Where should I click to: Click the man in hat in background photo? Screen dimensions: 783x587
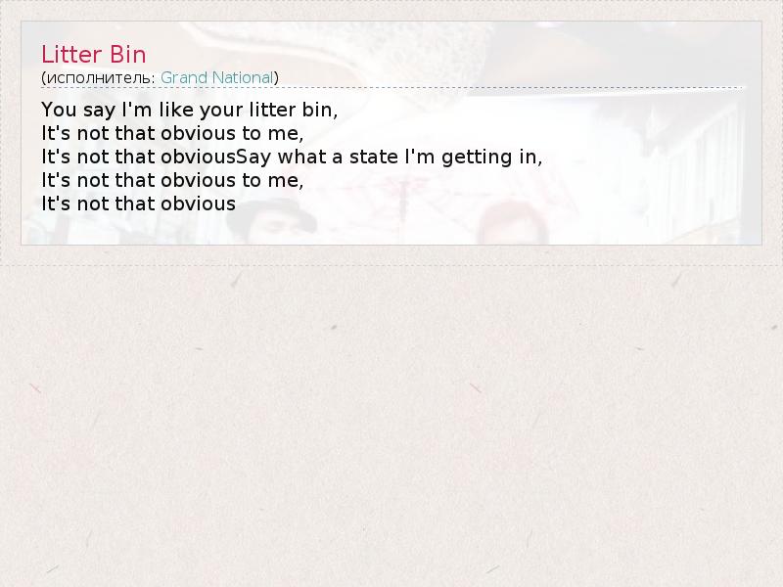(x=271, y=221)
